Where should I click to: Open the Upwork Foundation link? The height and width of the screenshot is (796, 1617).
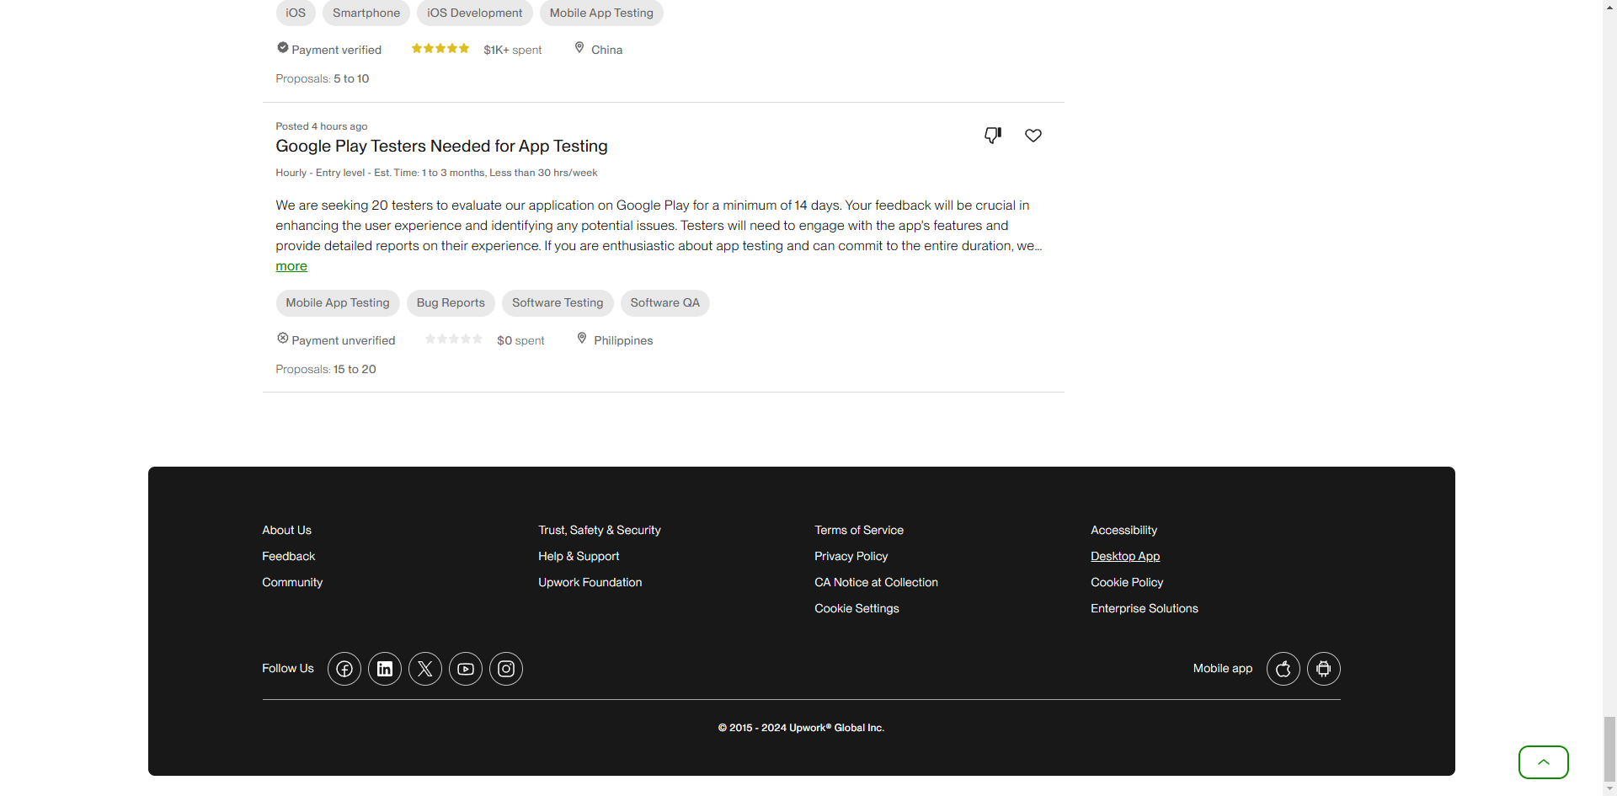590,583
